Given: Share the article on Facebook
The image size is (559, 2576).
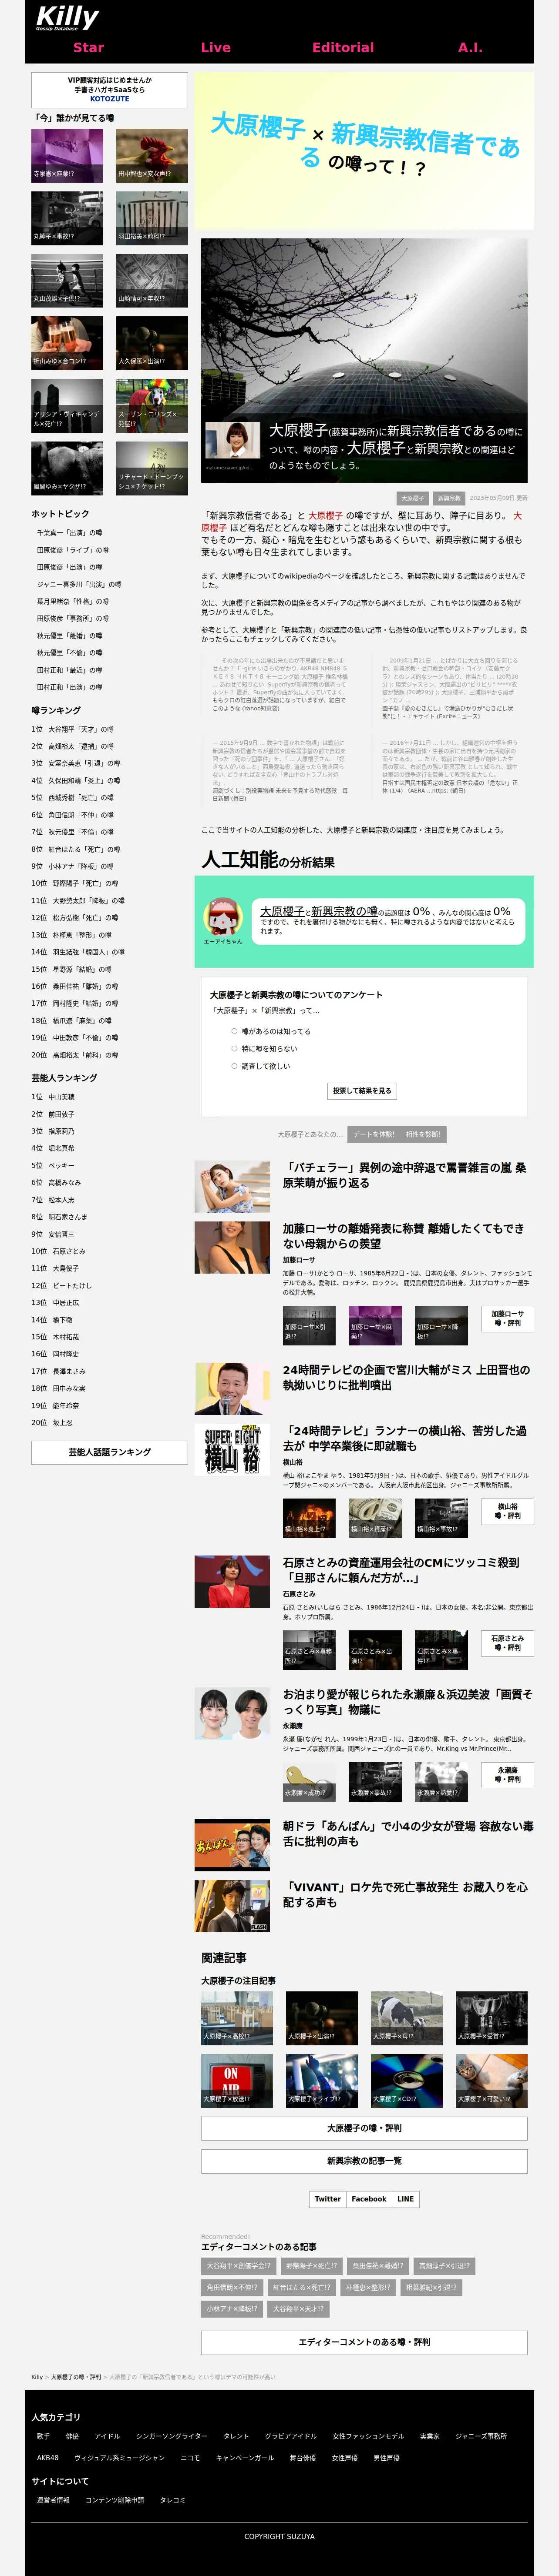Looking at the screenshot, I should click(369, 2199).
